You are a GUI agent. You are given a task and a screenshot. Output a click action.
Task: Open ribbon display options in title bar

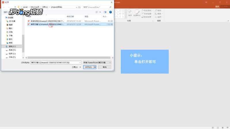coord(206,2)
